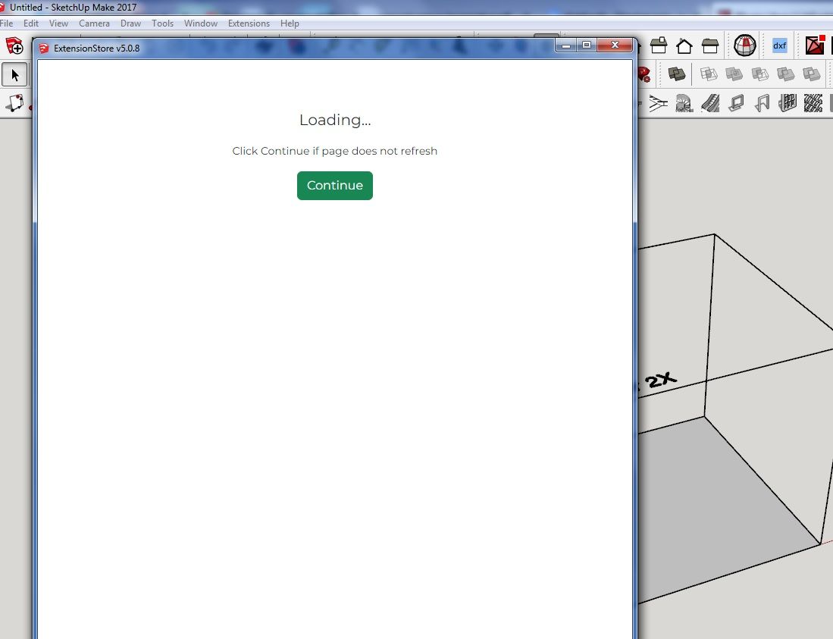Open the Help menu
This screenshot has height=639, width=833.
[290, 23]
